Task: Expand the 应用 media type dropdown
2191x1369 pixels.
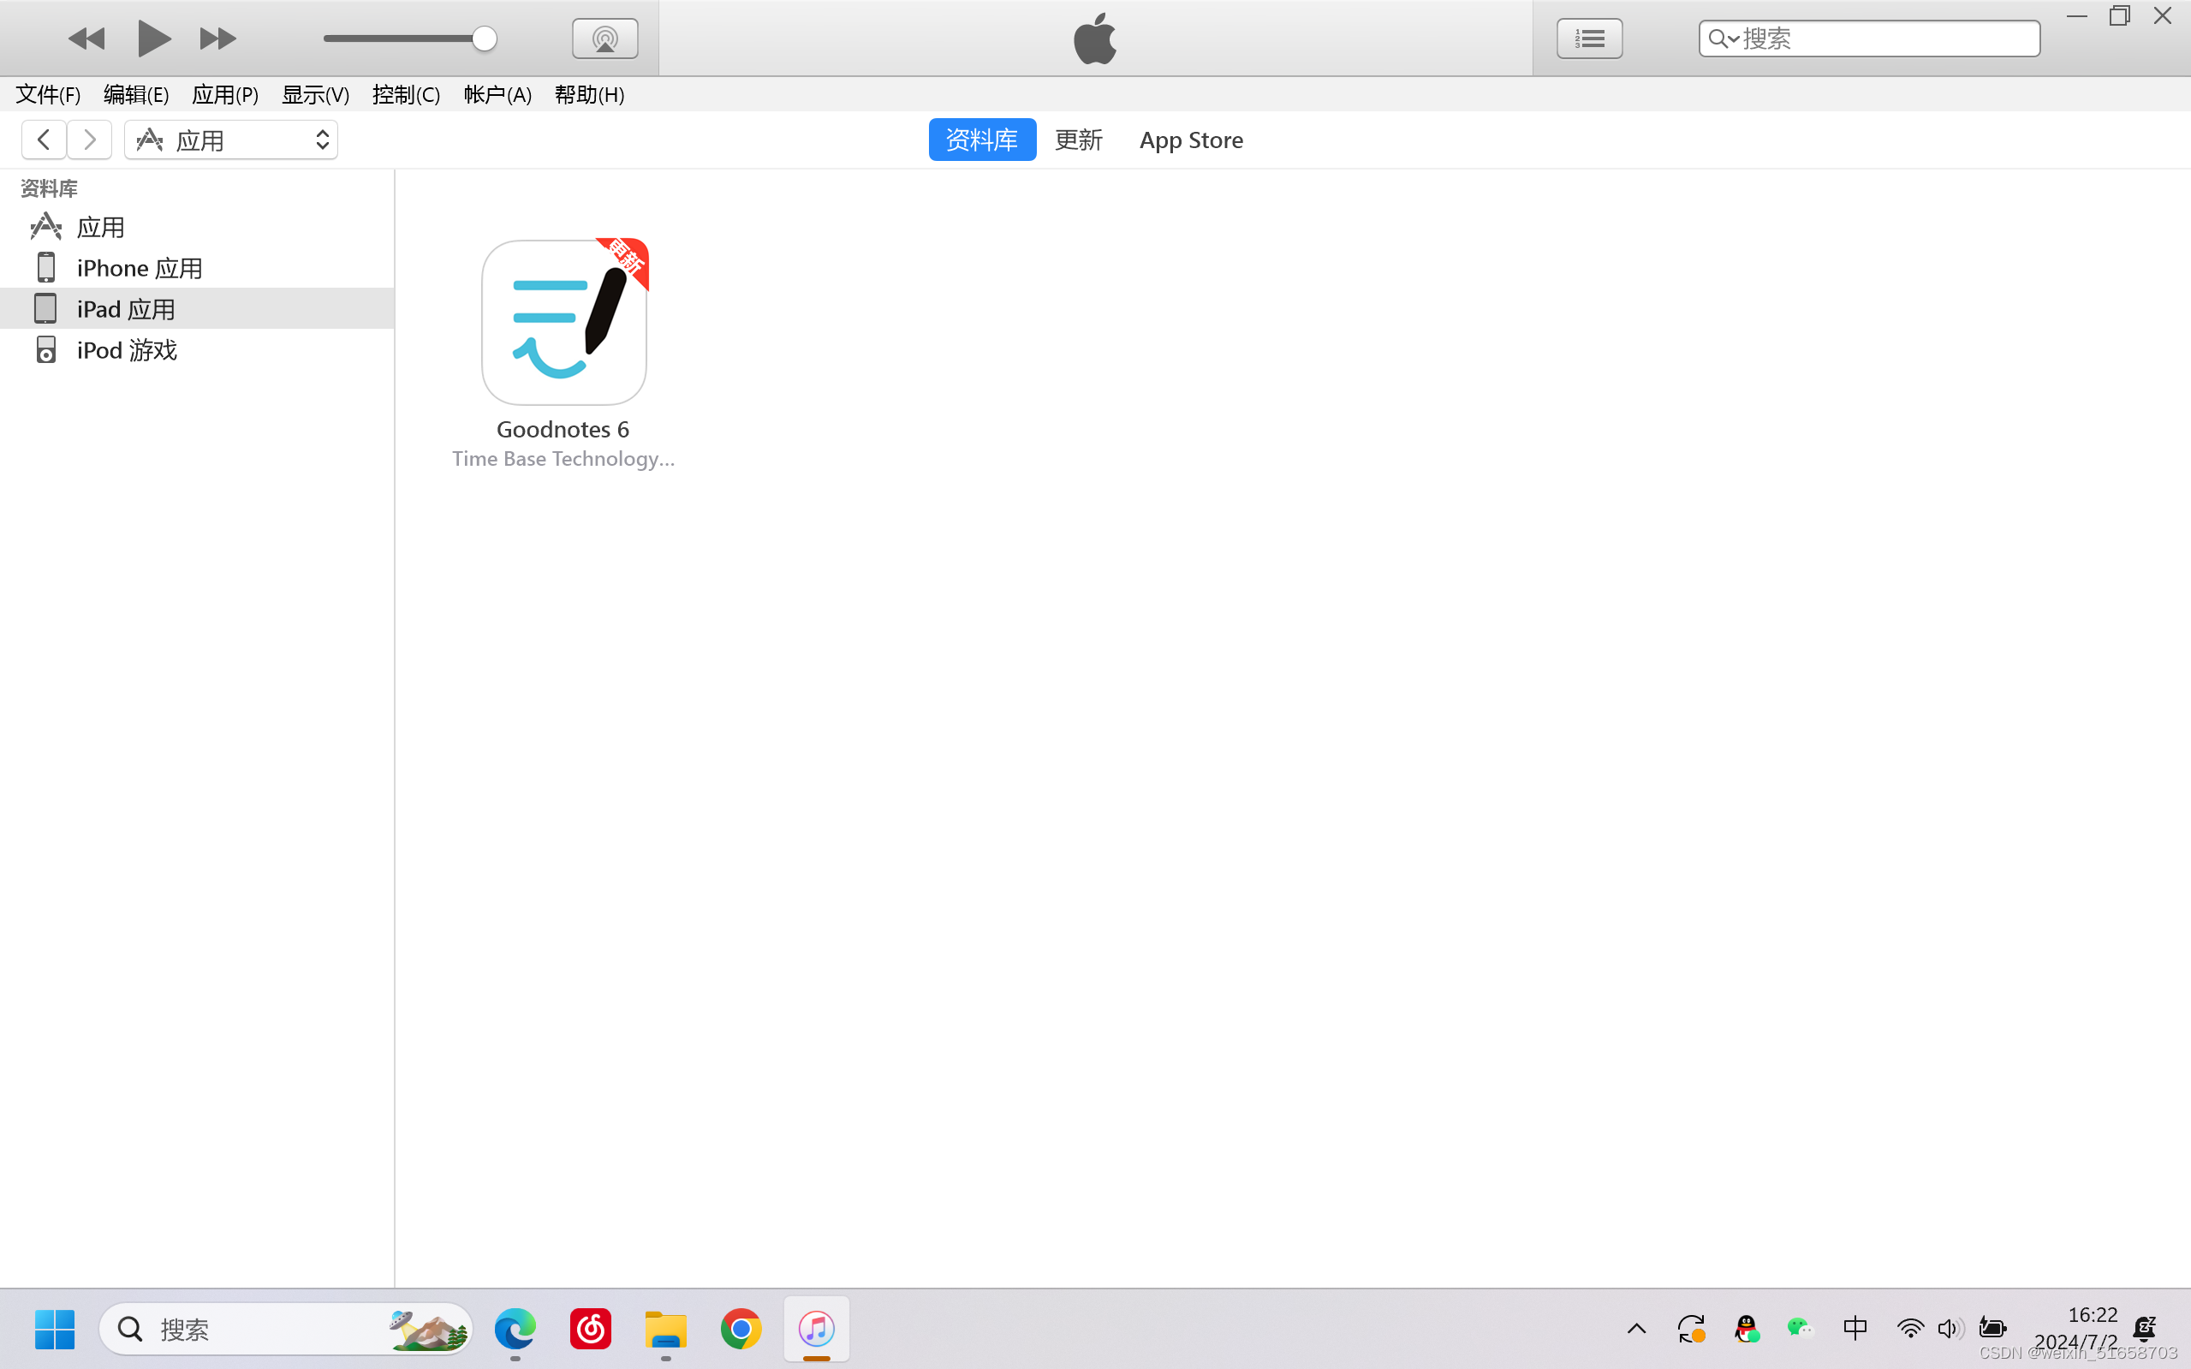Action: (231, 140)
